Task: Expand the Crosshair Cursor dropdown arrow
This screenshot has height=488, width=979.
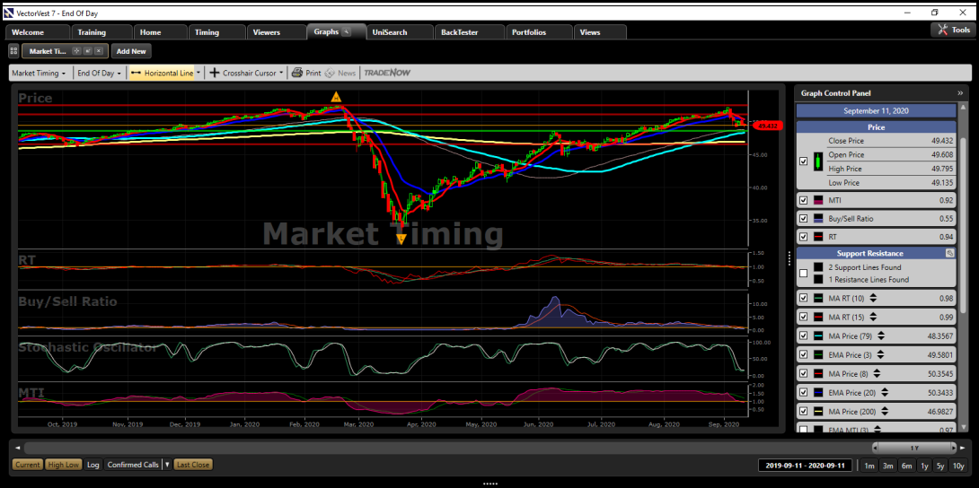Action: click(x=282, y=73)
